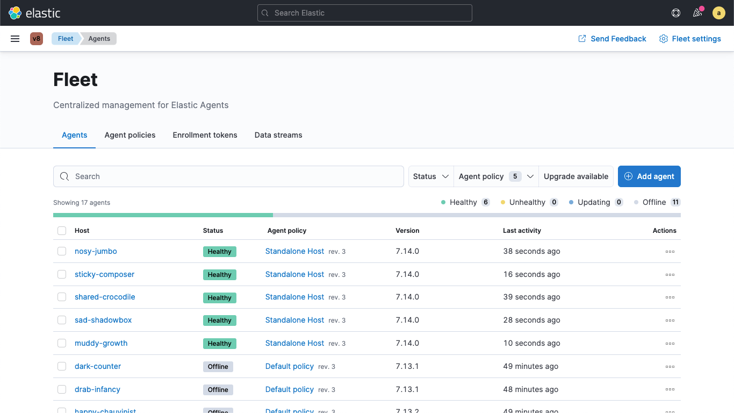The image size is (734, 413).
Task: Open the nosy-jumbo host link
Action: (x=96, y=251)
